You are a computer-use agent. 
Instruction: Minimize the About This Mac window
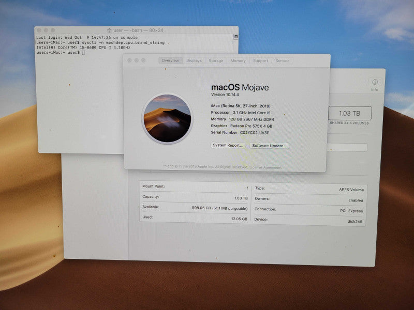pyautogui.click(x=137, y=60)
